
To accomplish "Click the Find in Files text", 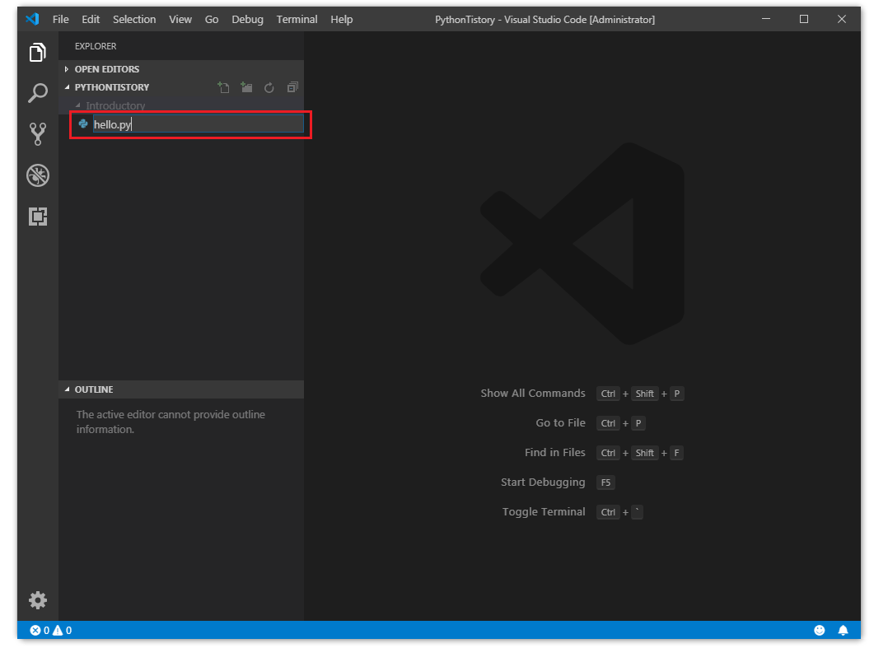I will [x=554, y=452].
